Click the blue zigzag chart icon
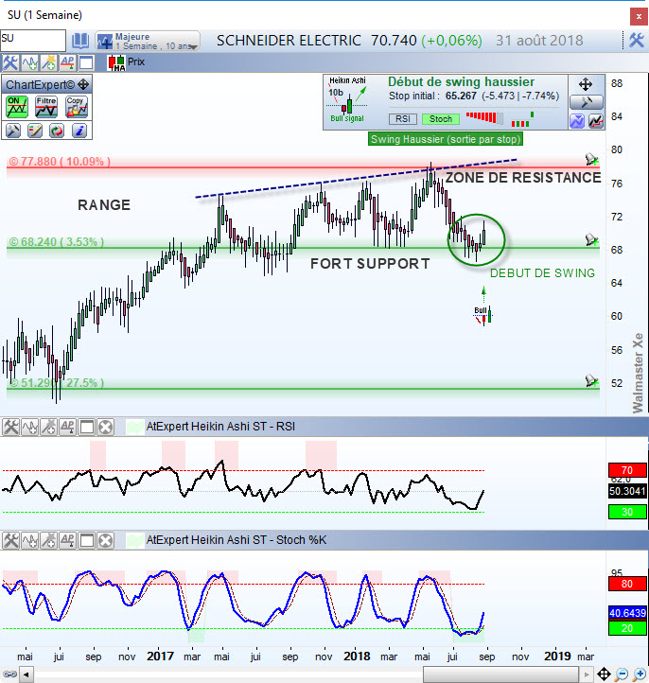649x683 pixels. (577, 121)
